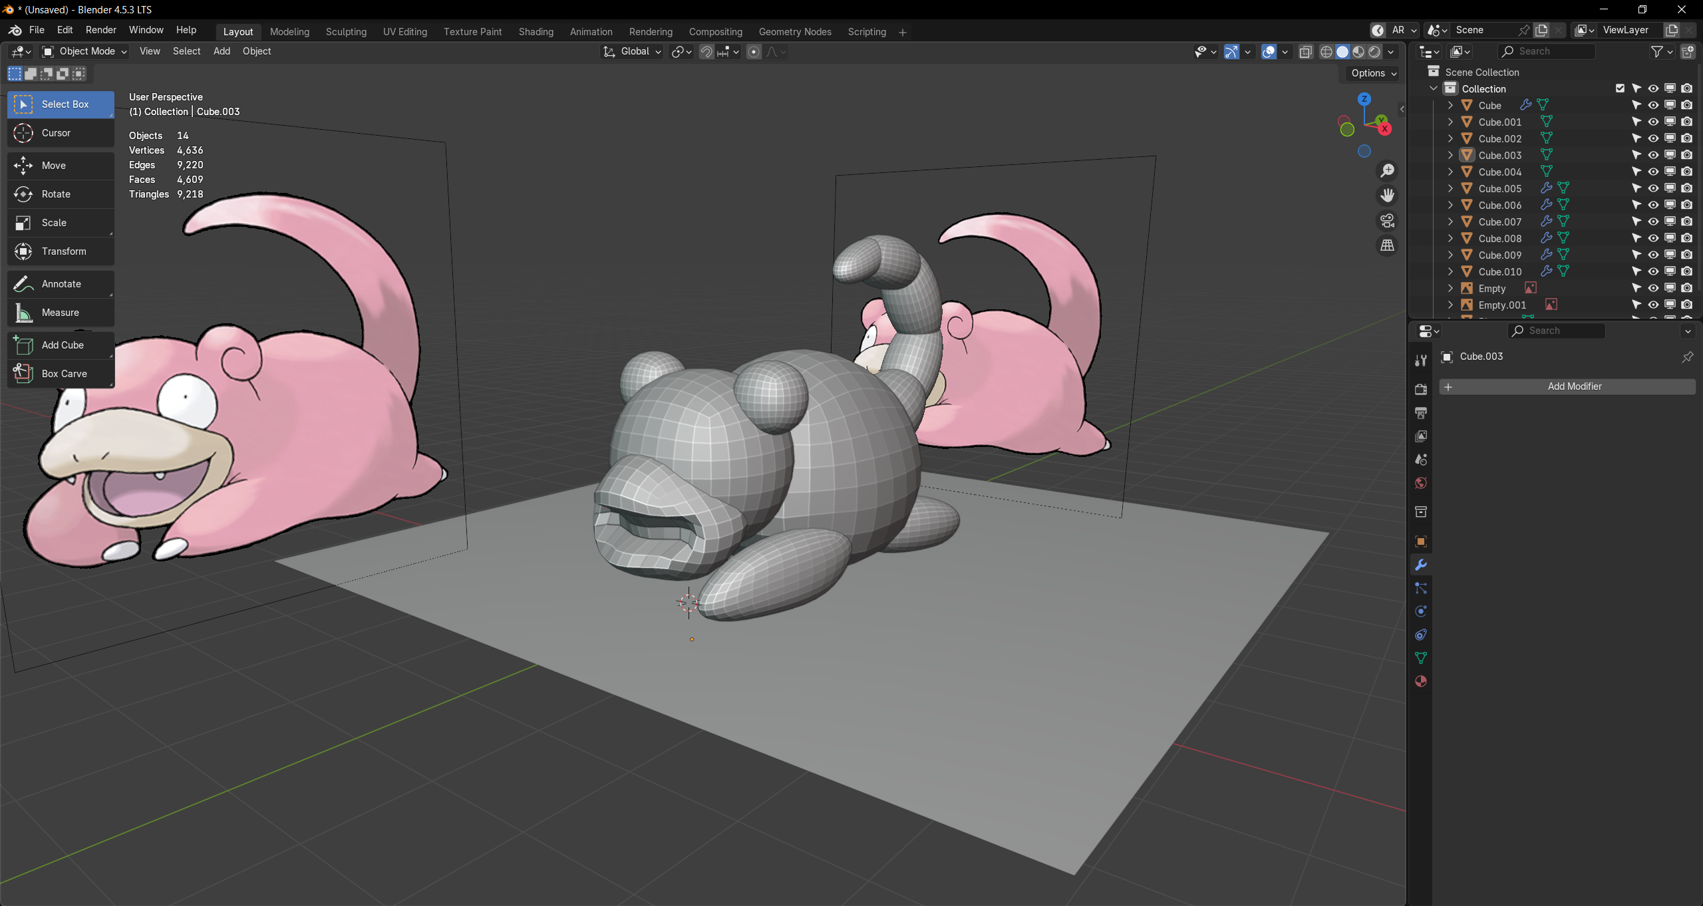
Task: Hide Cube.005 in viewport with eye
Action: point(1653,188)
